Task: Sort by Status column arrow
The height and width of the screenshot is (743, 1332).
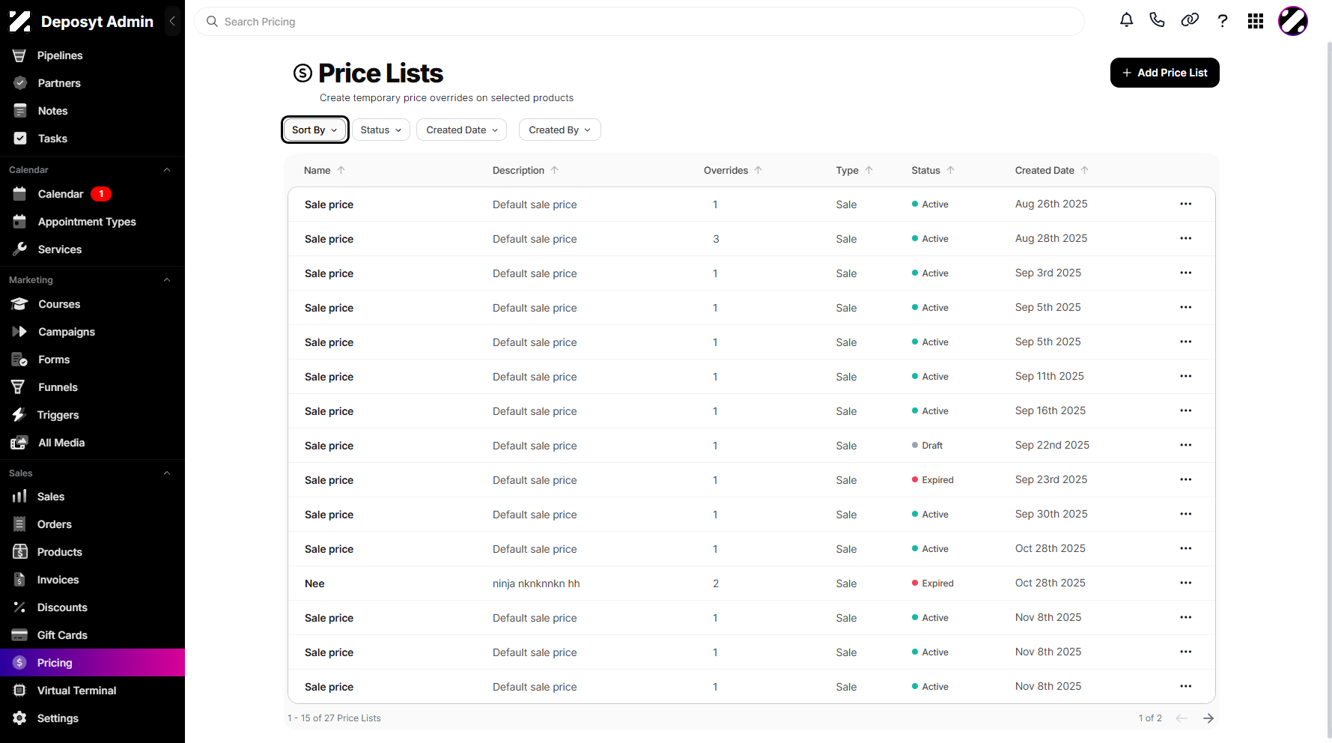Action: (x=951, y=170)
